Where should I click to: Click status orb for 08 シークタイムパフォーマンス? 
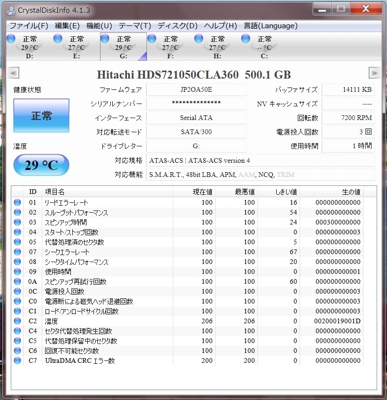17,262
